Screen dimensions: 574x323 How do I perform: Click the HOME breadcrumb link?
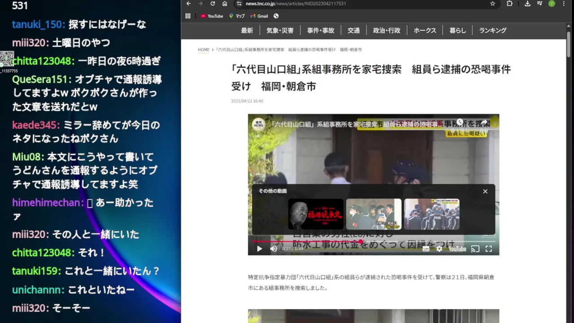coord(204,50)
